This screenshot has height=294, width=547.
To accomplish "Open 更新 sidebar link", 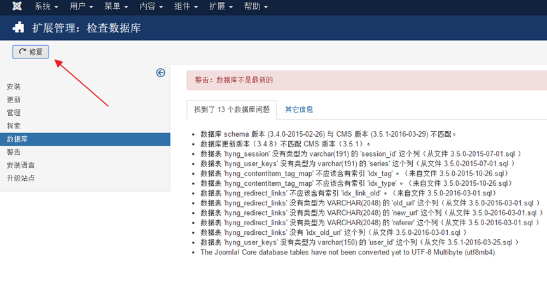I will coord(13,100).
